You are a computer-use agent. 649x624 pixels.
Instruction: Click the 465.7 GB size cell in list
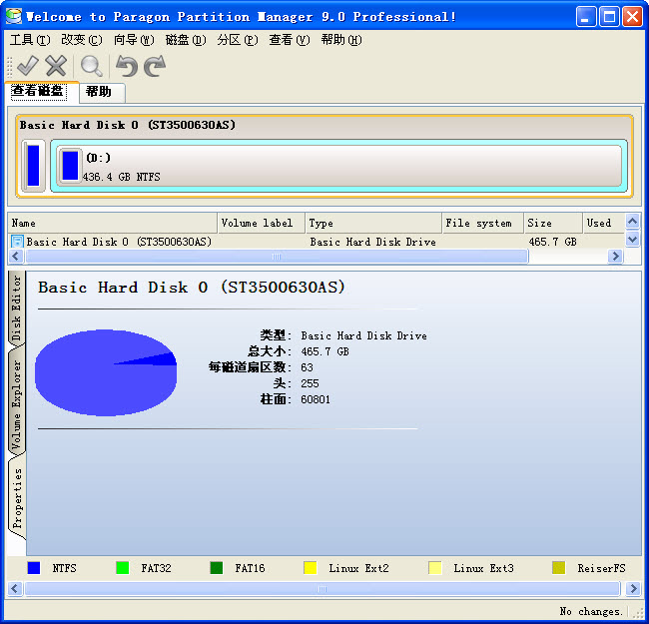(x=552, y=242)
